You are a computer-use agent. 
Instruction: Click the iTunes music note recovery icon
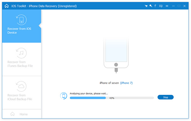21,53
